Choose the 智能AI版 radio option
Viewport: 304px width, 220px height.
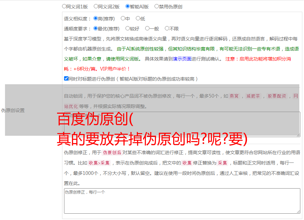(127, 6)
